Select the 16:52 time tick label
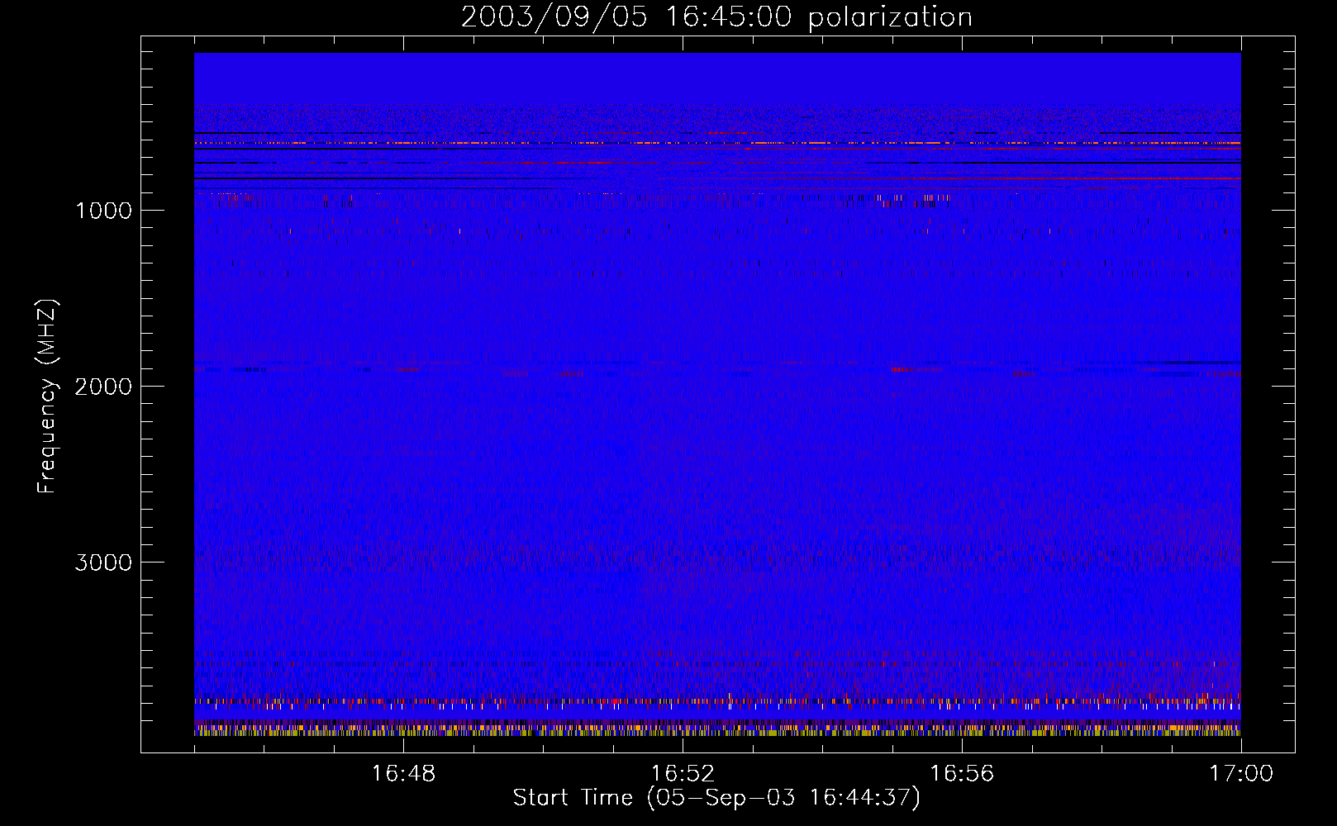 (683, 774)
